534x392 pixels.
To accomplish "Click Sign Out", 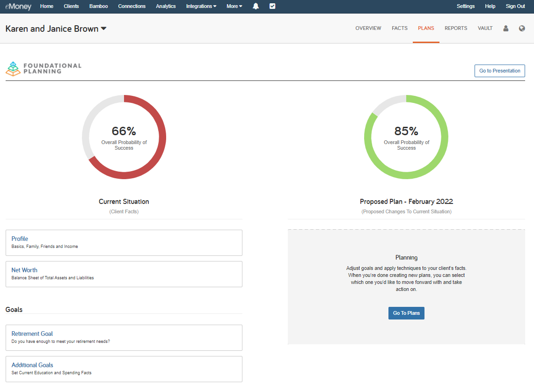I will [515, 6].
